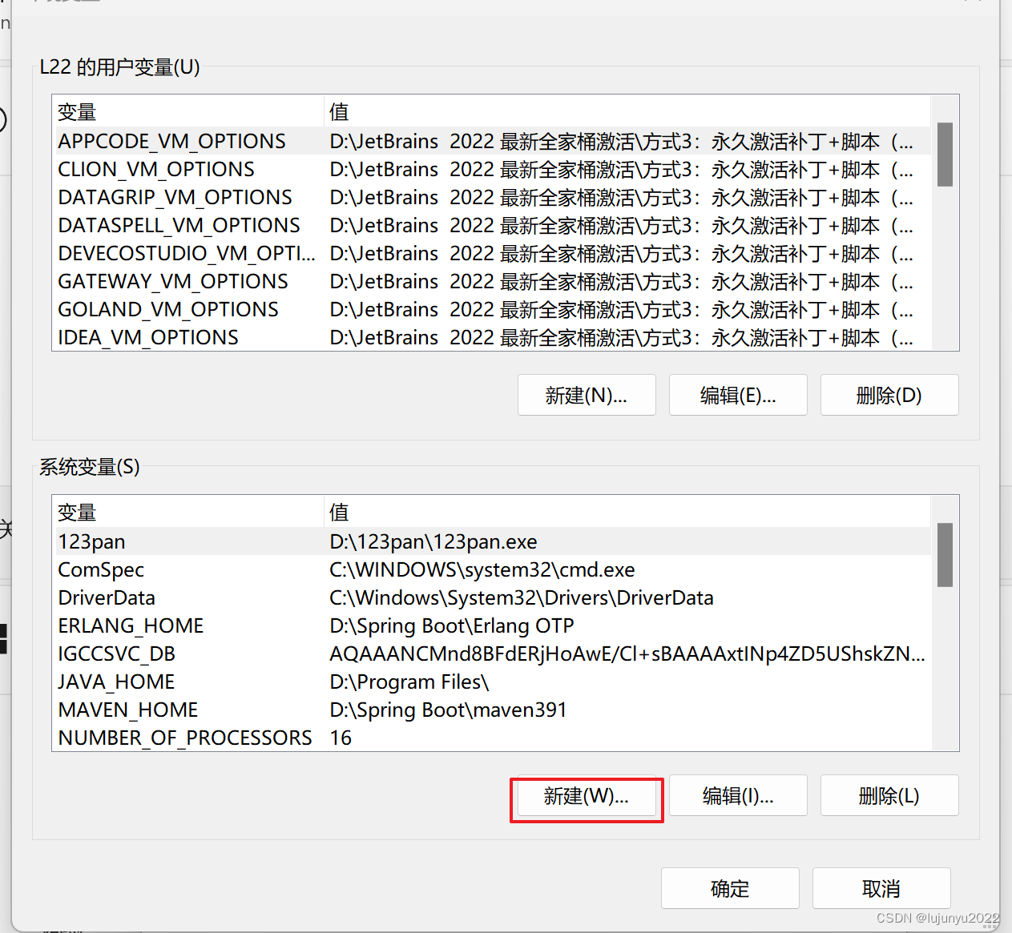
Task: Click the user variables list scrollbar thumb
Action: (x=945, y=155)
